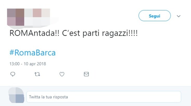191x106 pixels.
Task: Open the #RomaBarca hashtag link
Action: pos(32,53)
